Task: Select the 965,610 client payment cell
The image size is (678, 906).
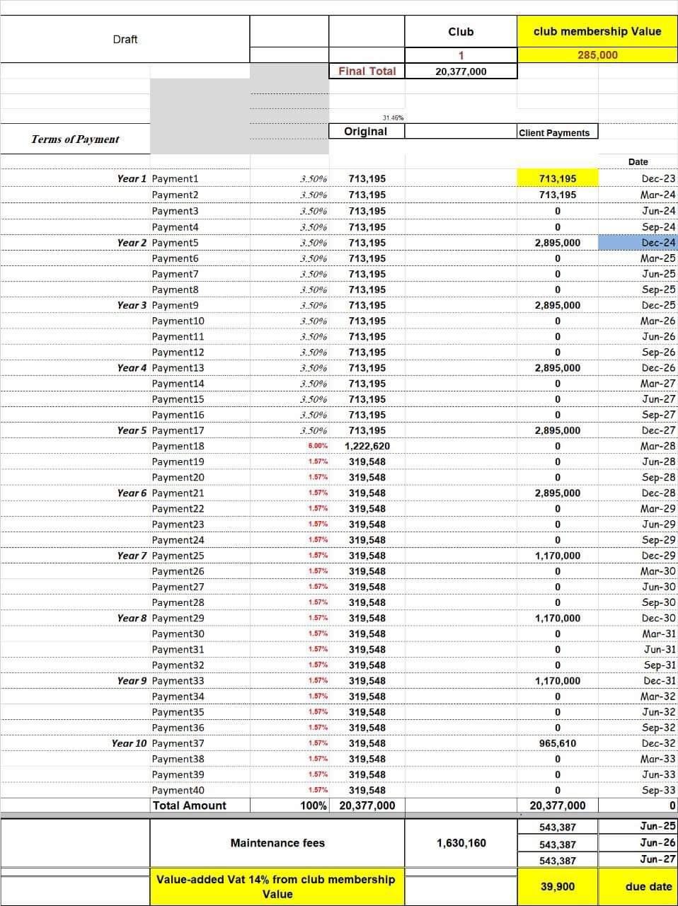Action: (x=557, y=744)
